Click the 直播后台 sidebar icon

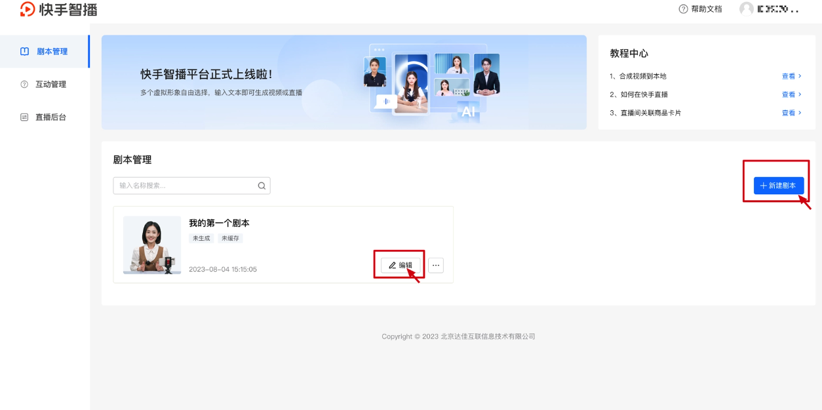[x=24, y=117]
